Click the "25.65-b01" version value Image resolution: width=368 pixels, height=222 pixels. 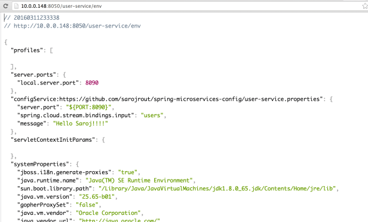tap(97, 197)
